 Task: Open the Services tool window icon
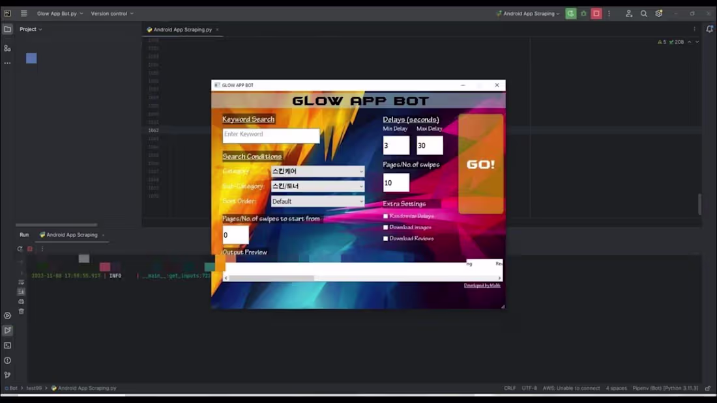[x=7, y=316]
